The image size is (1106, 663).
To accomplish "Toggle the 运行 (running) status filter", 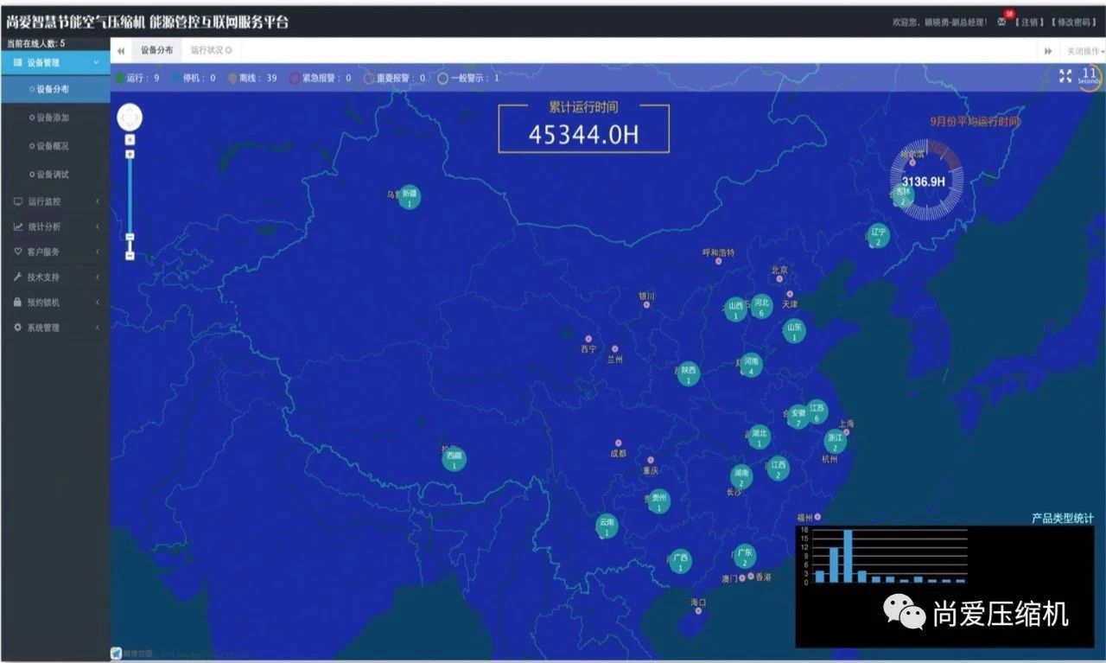I will (x=137, y=78).
